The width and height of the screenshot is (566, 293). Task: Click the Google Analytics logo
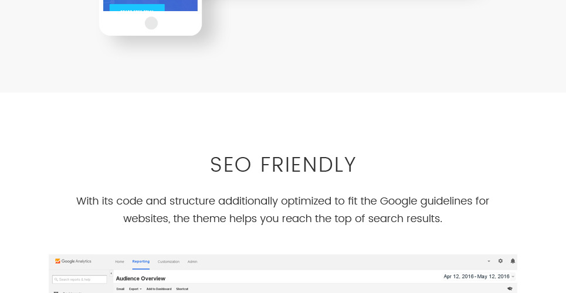coord(73,261)
